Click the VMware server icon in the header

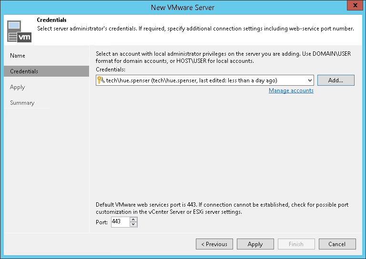(x=20, y=30)
